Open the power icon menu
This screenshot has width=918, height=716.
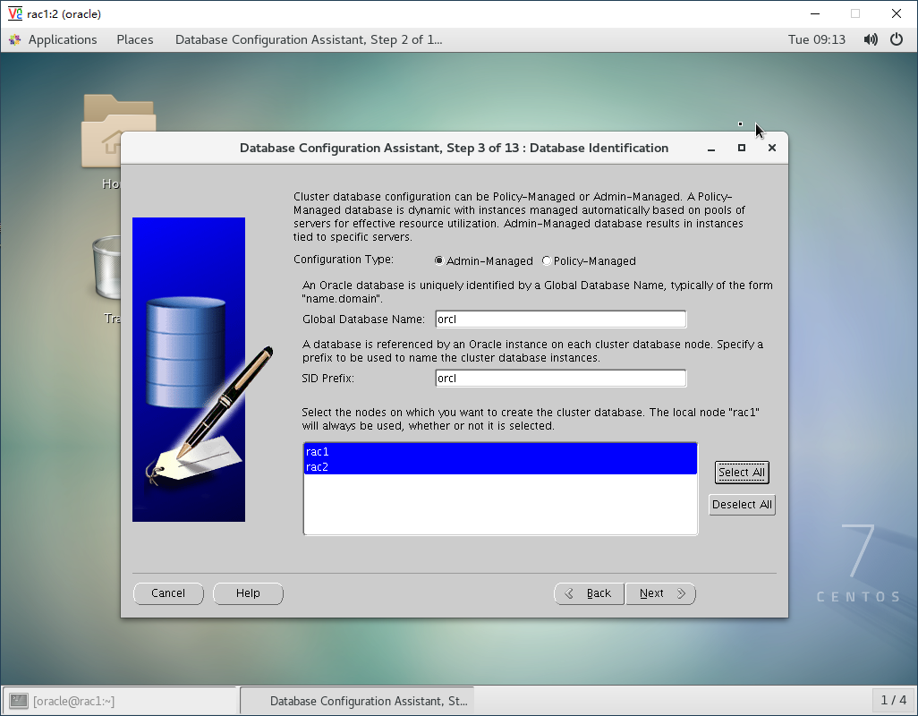[897, 39]
